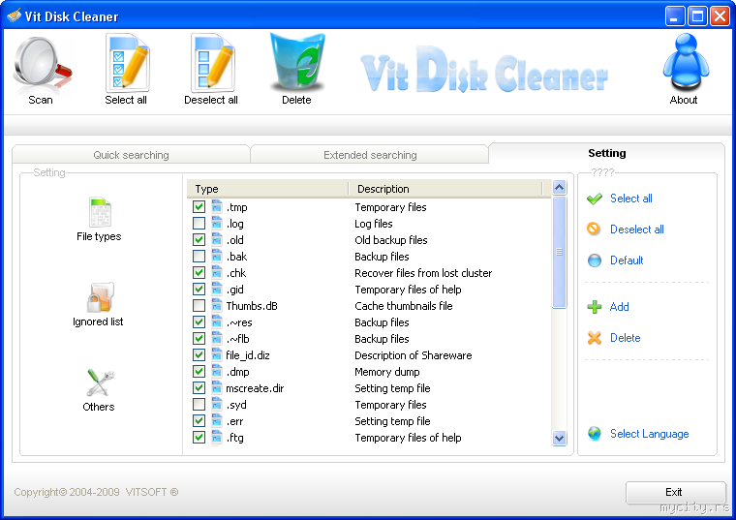Minimize the Vit Disk Cleaner window
Viewport: 736px width, 520px height.
tap(675, 16)
